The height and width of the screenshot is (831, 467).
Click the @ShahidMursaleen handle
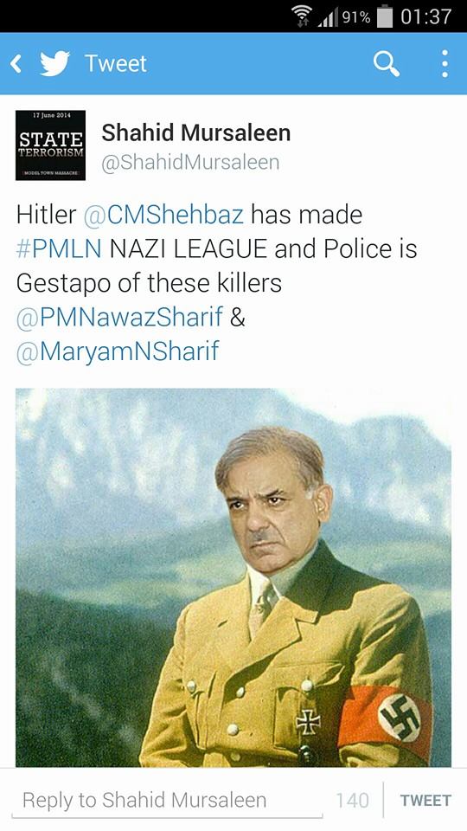[x=190, y=163]
